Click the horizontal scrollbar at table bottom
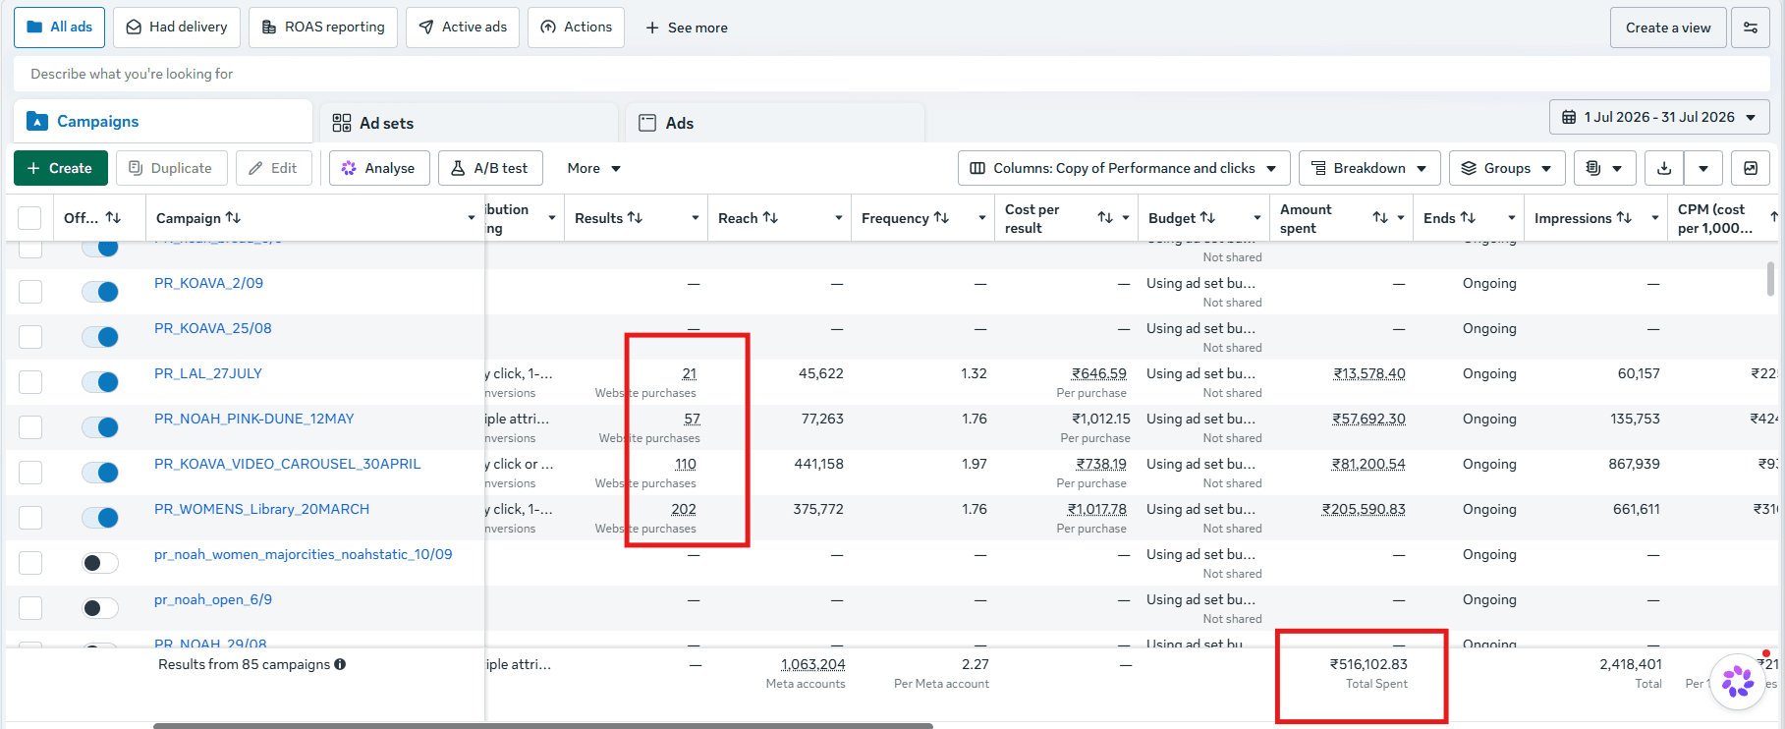This screenshot has height=729, width=1785. click(542, 726)
